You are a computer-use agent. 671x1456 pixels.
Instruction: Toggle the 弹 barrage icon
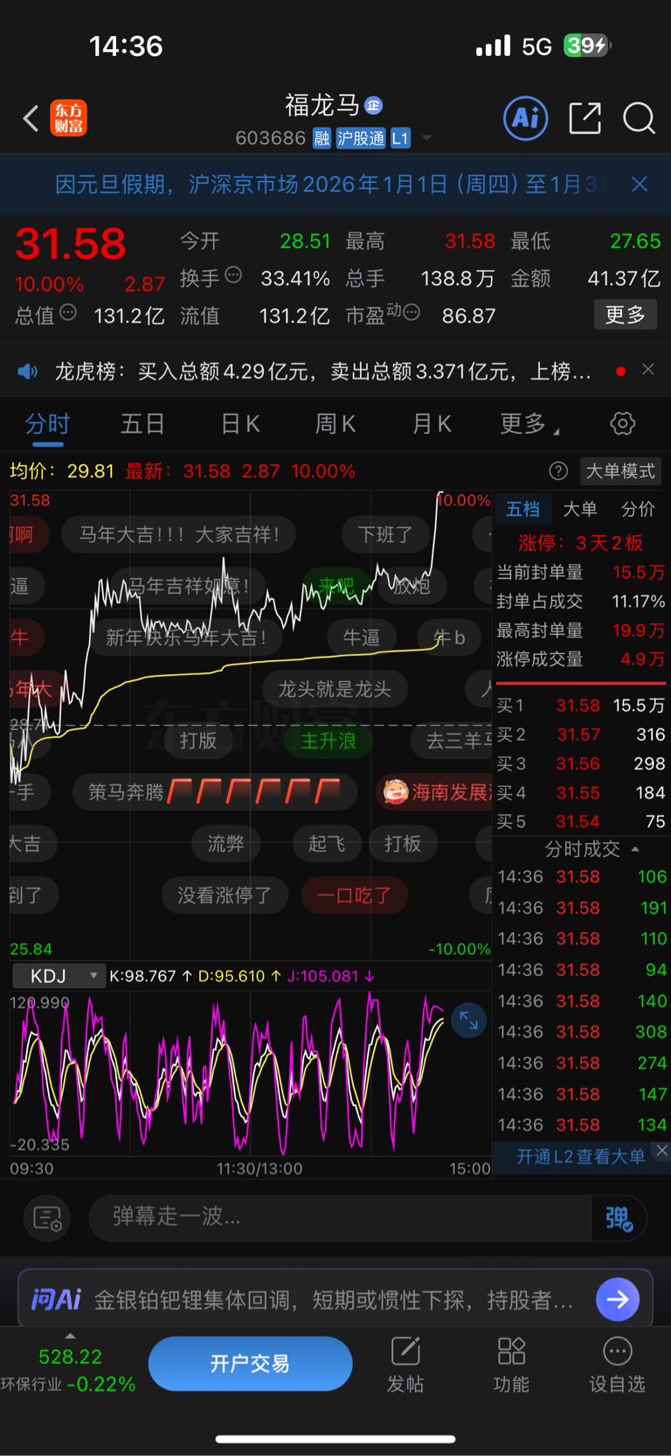619,1218
